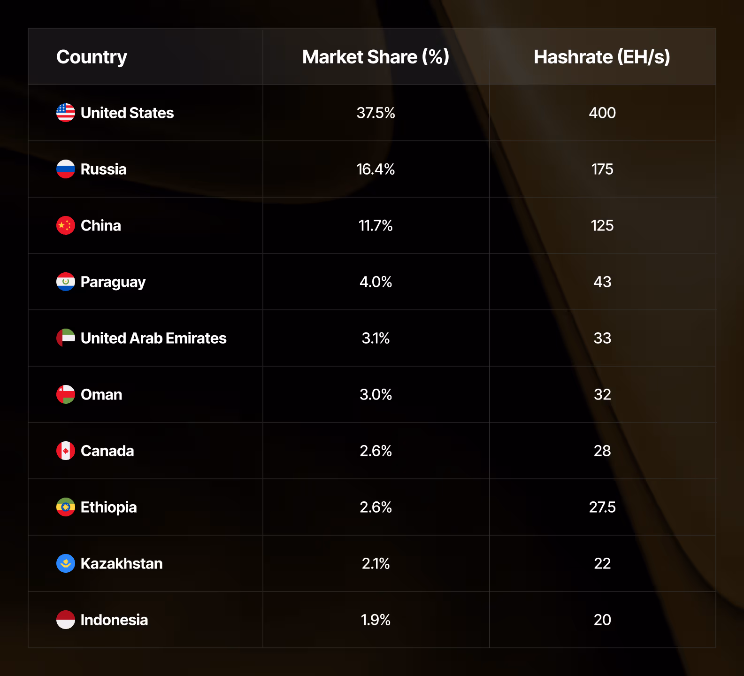The image size is (744, 676).
Task: Select the Market Share (%) column header
Action: (376, 57)
